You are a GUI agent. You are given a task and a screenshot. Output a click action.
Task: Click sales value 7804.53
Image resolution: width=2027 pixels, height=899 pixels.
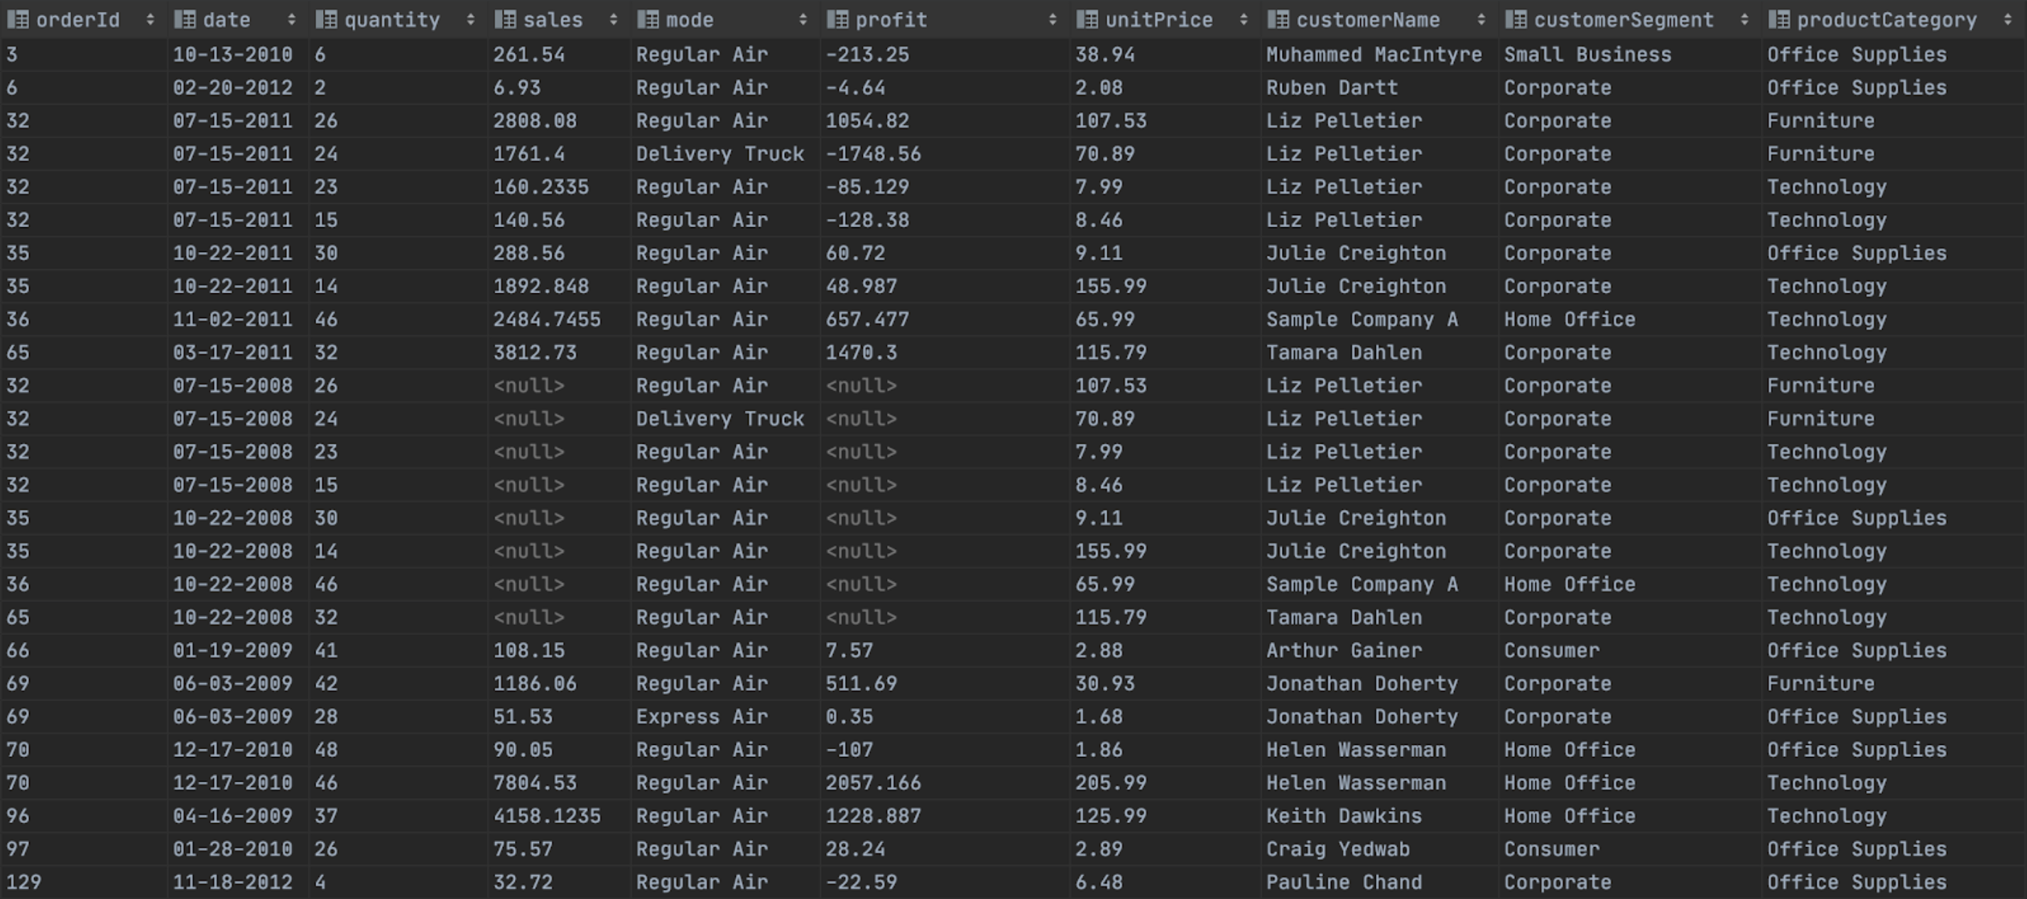point(535,782)
